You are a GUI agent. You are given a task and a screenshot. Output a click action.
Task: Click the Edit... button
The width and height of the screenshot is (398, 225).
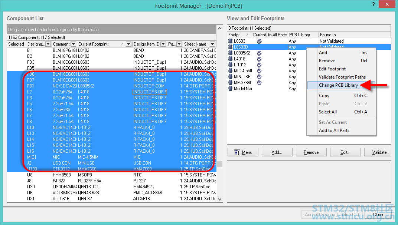coord(345,152)
